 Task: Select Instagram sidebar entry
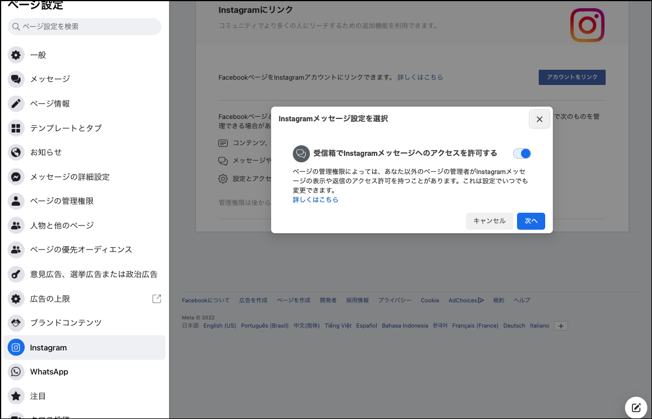point(85,347)
